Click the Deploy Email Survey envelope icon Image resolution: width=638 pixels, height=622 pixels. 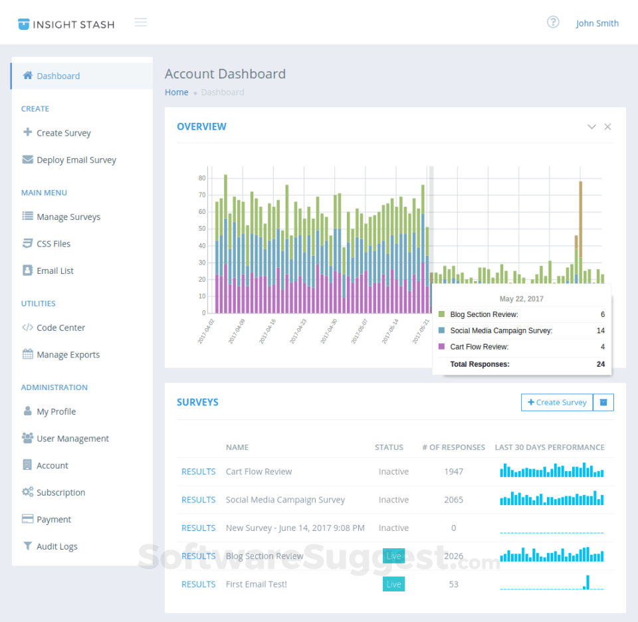[28, 159]
